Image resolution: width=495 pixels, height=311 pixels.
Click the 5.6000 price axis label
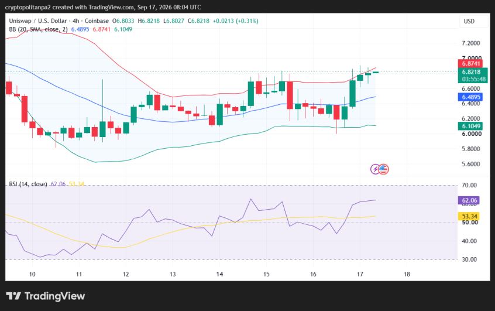[470, 164]
